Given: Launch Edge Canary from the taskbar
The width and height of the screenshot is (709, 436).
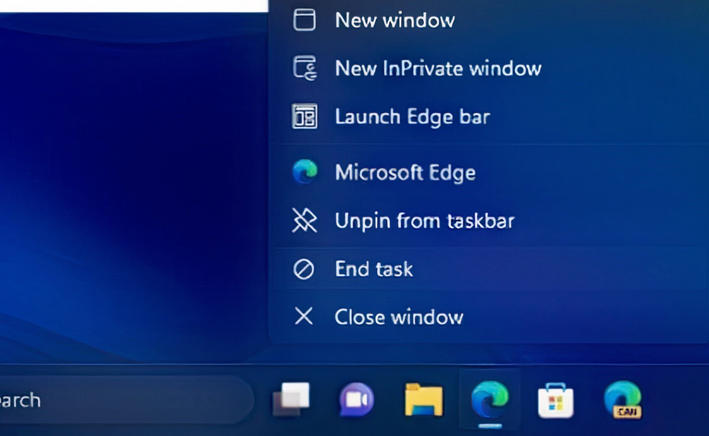Looking at the screenshot, I should point(622,400).
